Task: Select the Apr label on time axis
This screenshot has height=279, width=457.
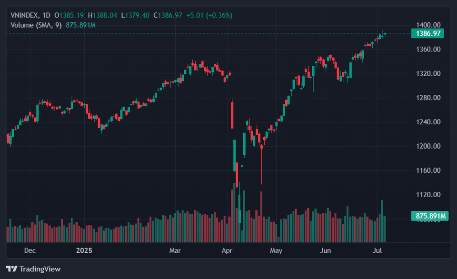Action: [227, 250]
